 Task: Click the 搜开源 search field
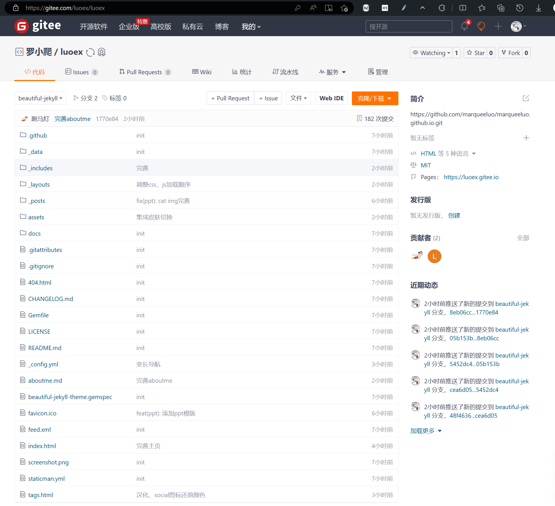pos(408,26)
